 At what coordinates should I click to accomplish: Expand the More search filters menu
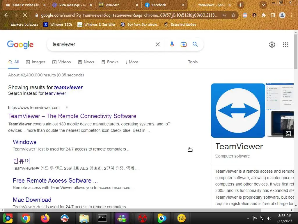tap(132, 62)
